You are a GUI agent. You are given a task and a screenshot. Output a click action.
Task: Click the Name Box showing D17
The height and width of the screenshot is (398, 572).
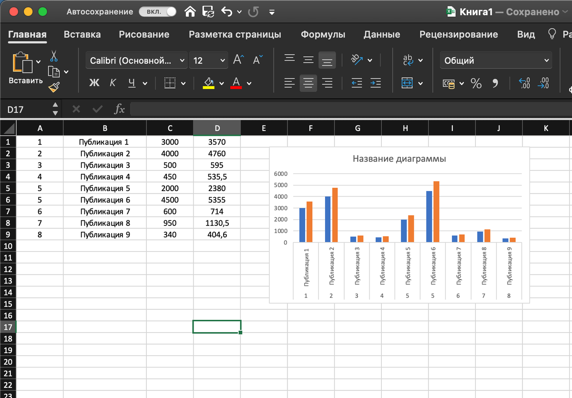tap(26, 109)
